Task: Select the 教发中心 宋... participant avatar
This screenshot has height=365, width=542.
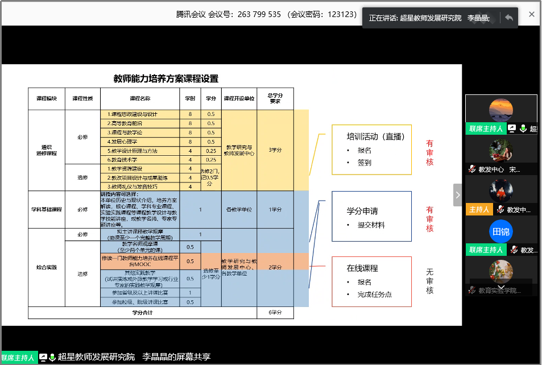Action: (501, 150)
